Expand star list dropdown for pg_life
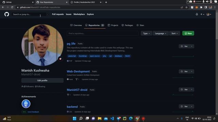 (x=192, y=46)
